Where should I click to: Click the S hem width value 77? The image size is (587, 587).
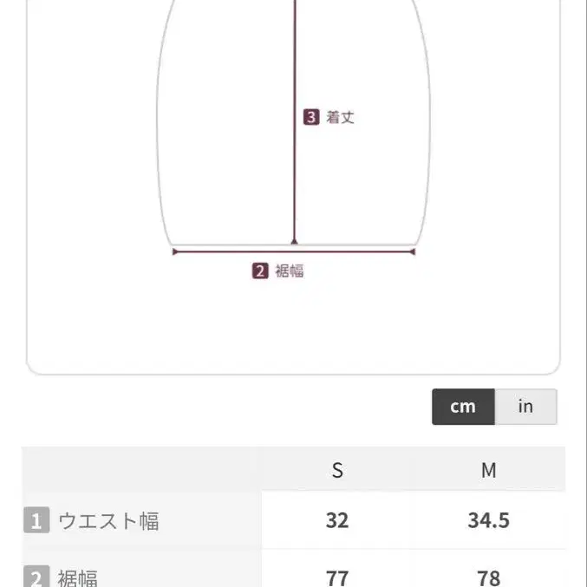(x=337, y=577)
